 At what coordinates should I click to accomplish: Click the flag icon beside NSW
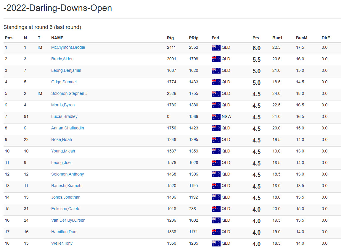(x=216, y=117)
